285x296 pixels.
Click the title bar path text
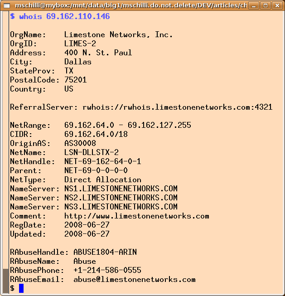[x=131, y=5]
